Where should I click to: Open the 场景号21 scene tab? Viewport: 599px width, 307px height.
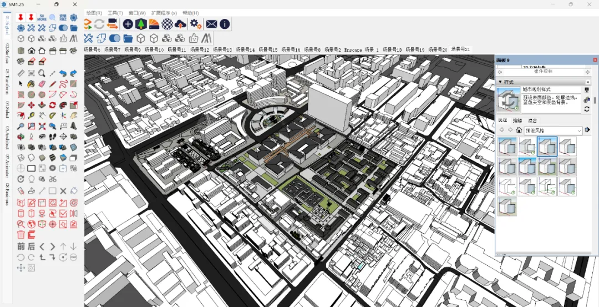click(x=460, y=49)
